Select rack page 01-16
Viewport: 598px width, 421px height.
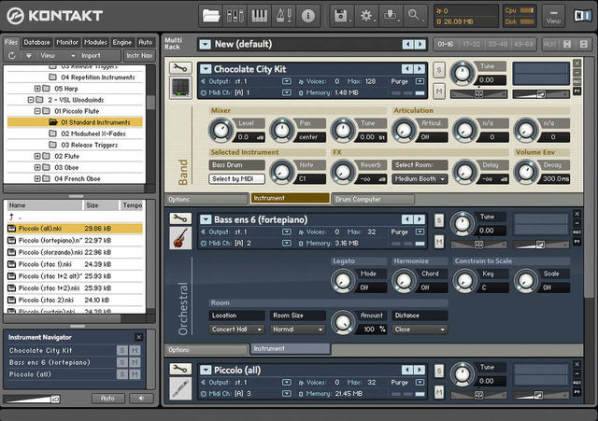pyautogui.click(x=446, y=44)
